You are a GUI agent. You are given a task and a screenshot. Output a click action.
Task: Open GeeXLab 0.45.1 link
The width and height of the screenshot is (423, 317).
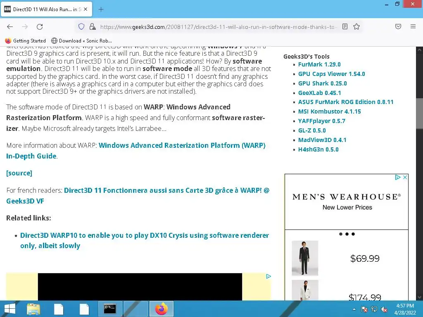(319, 93)
